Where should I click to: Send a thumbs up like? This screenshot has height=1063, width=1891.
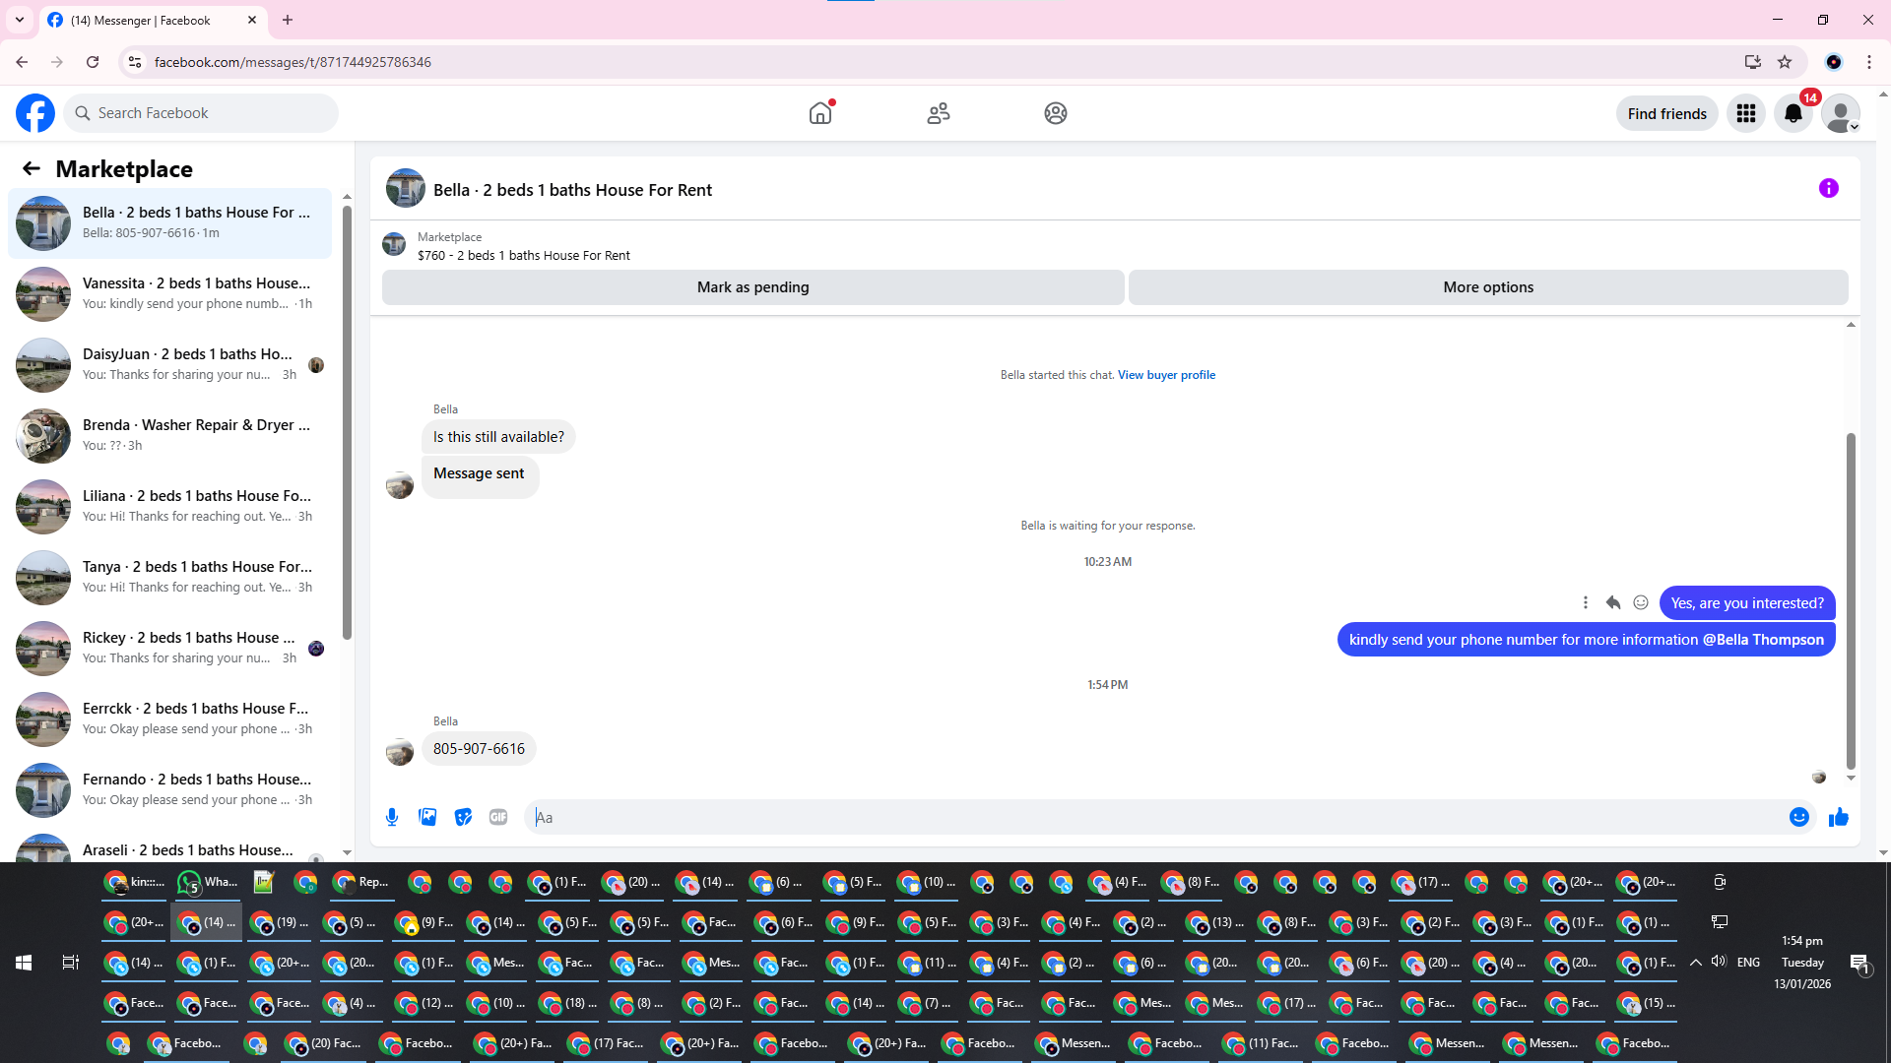[x=1838, y=817]
